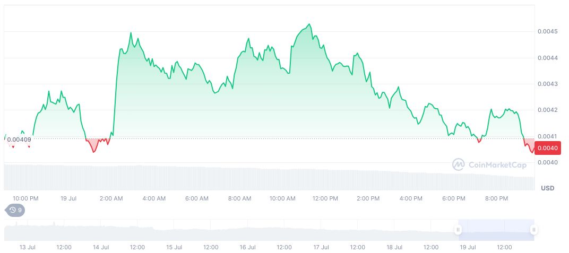
Task: Click the red 0.0040 current price tag
Action: coord(547,148)
